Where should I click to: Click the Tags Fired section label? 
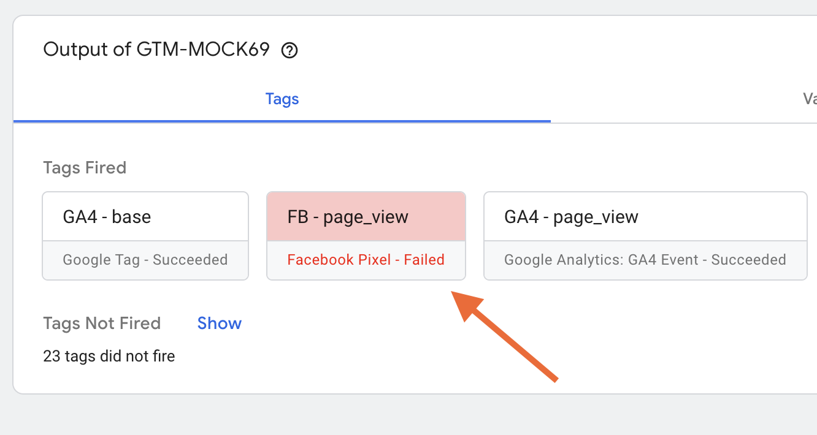pos(84,167)
